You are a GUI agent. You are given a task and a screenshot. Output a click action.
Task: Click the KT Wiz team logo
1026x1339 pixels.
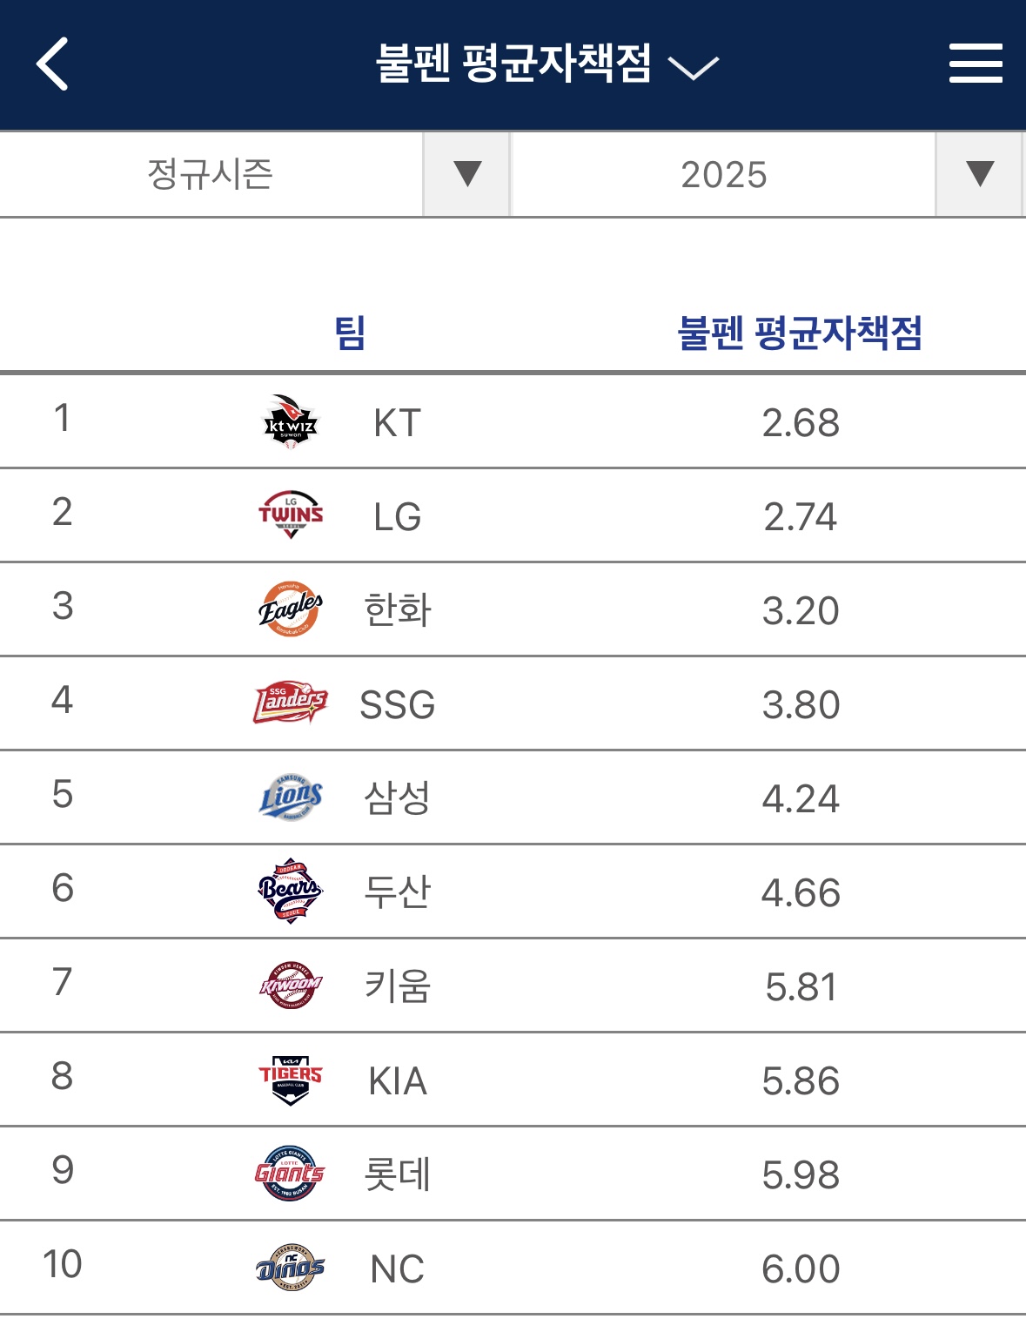291,422
